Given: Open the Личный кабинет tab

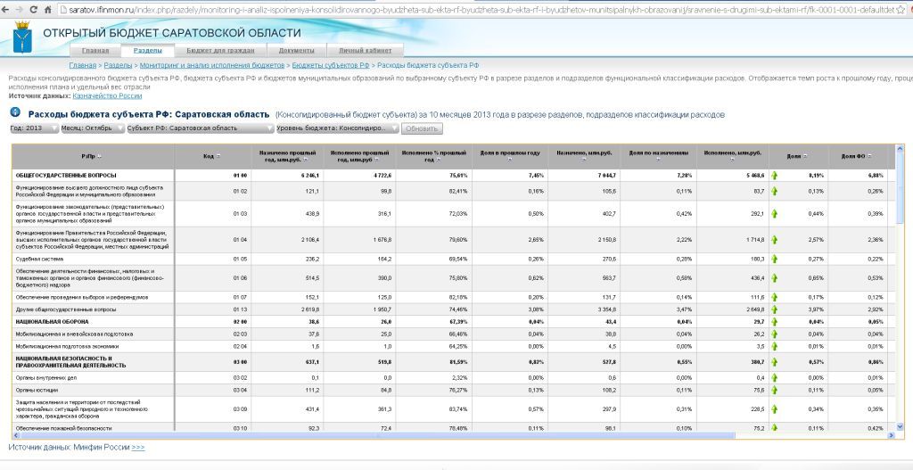Looking at the screenshot, I should (x=365, y=51).
